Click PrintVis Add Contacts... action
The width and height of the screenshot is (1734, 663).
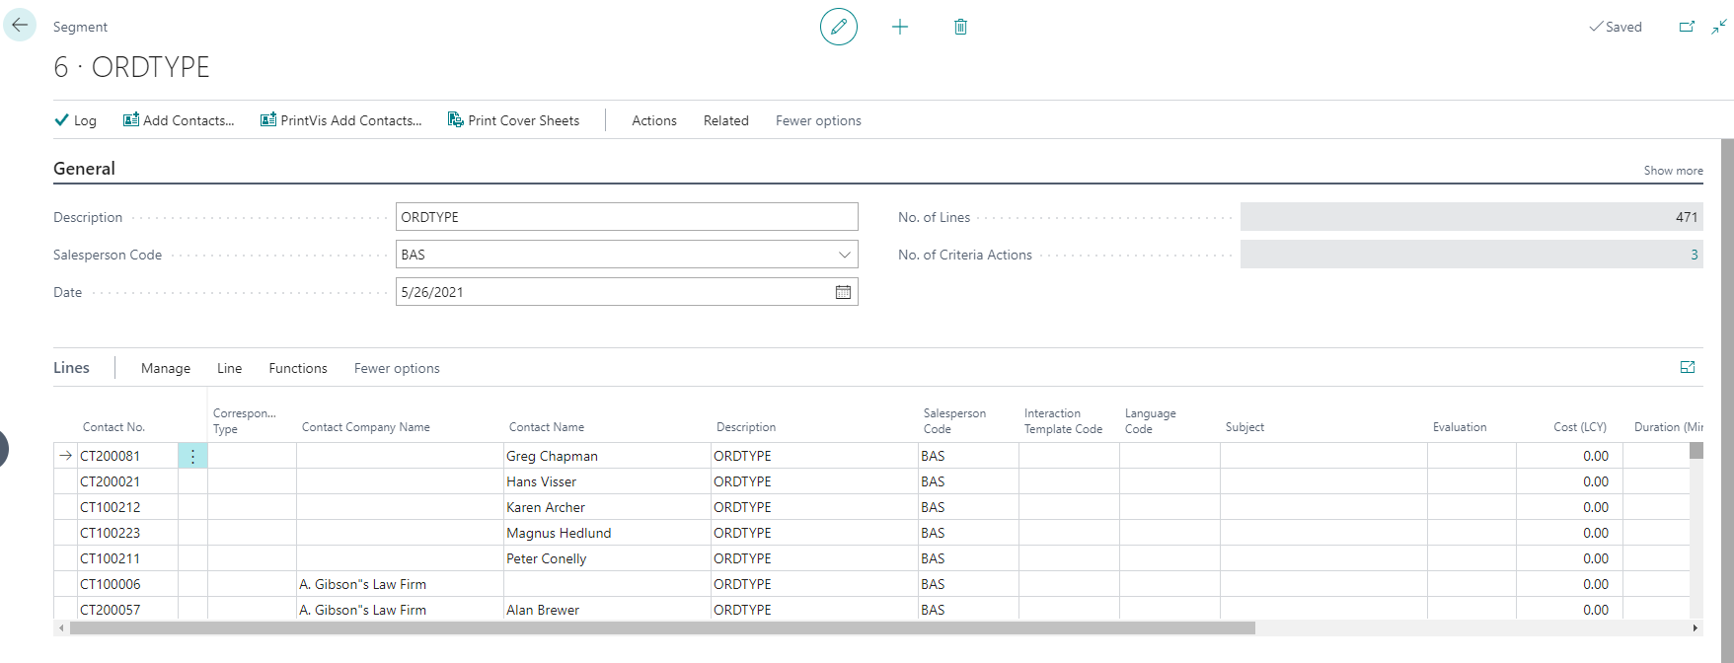[x=340, y=120]
